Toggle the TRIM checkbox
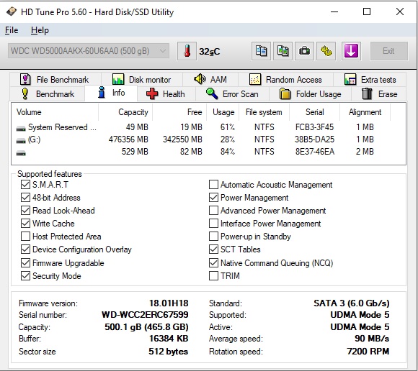The image size is (418, 371). point(213,276)
